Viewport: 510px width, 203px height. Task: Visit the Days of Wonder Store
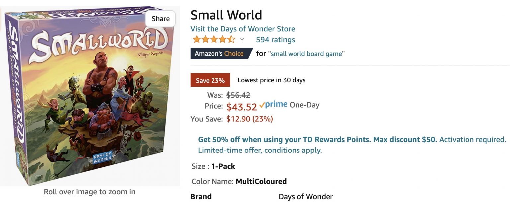242,29
